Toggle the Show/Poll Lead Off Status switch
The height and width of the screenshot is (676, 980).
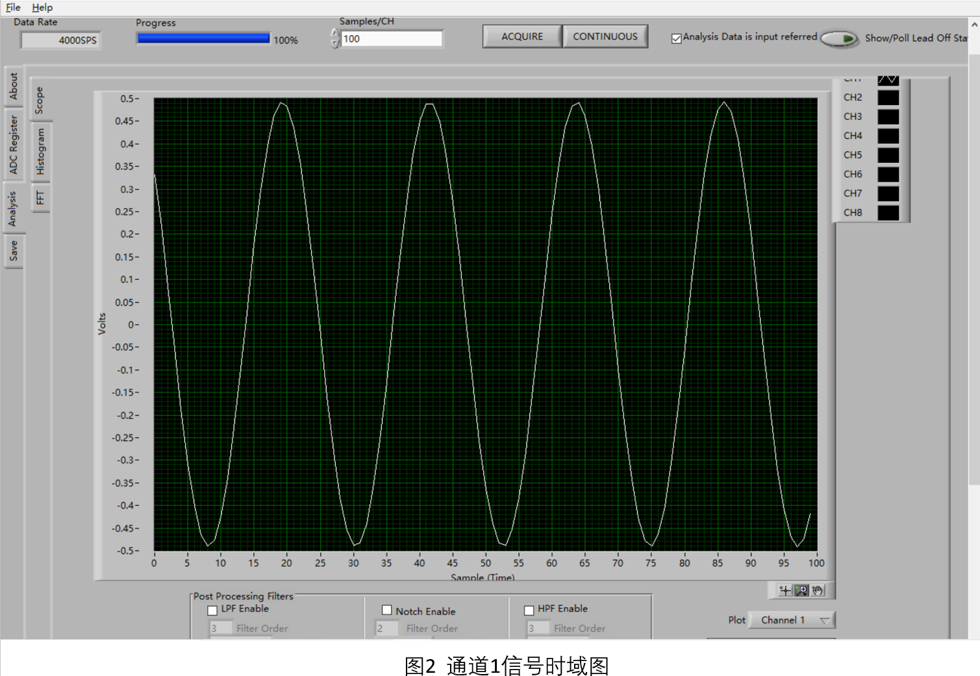(x=839, y=38)
